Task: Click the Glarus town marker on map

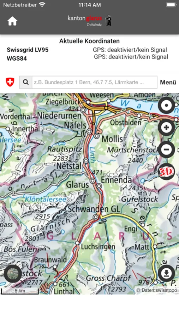Action: (93, 180)
